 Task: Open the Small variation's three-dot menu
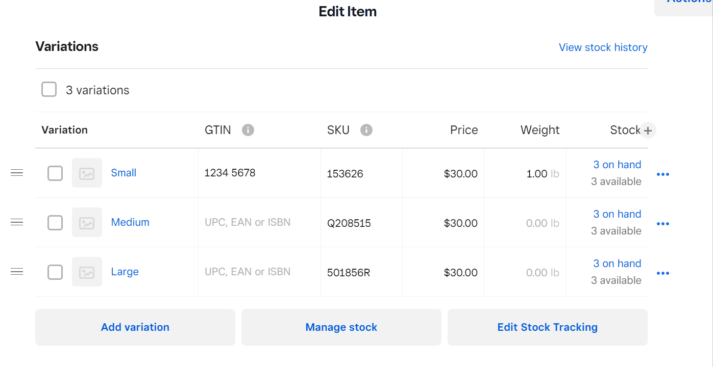[663, 174]
